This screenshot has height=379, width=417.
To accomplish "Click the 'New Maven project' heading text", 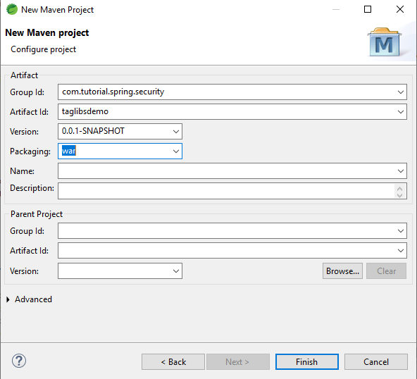I will point(47,32).
